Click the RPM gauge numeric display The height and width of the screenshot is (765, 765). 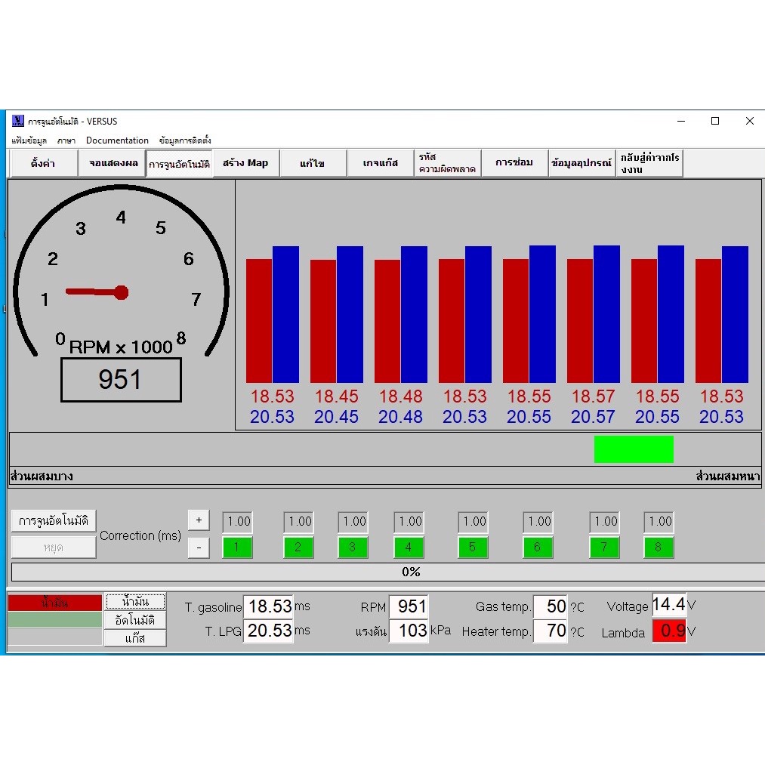(x=121, y=380)
